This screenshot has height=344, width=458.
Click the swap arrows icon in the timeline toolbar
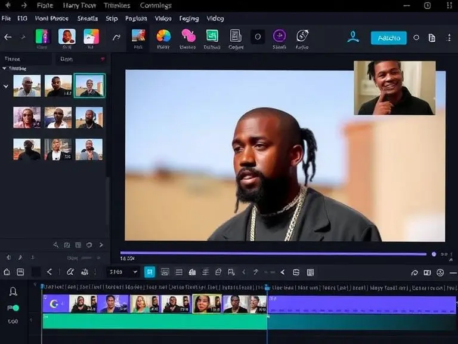[296, 272]
